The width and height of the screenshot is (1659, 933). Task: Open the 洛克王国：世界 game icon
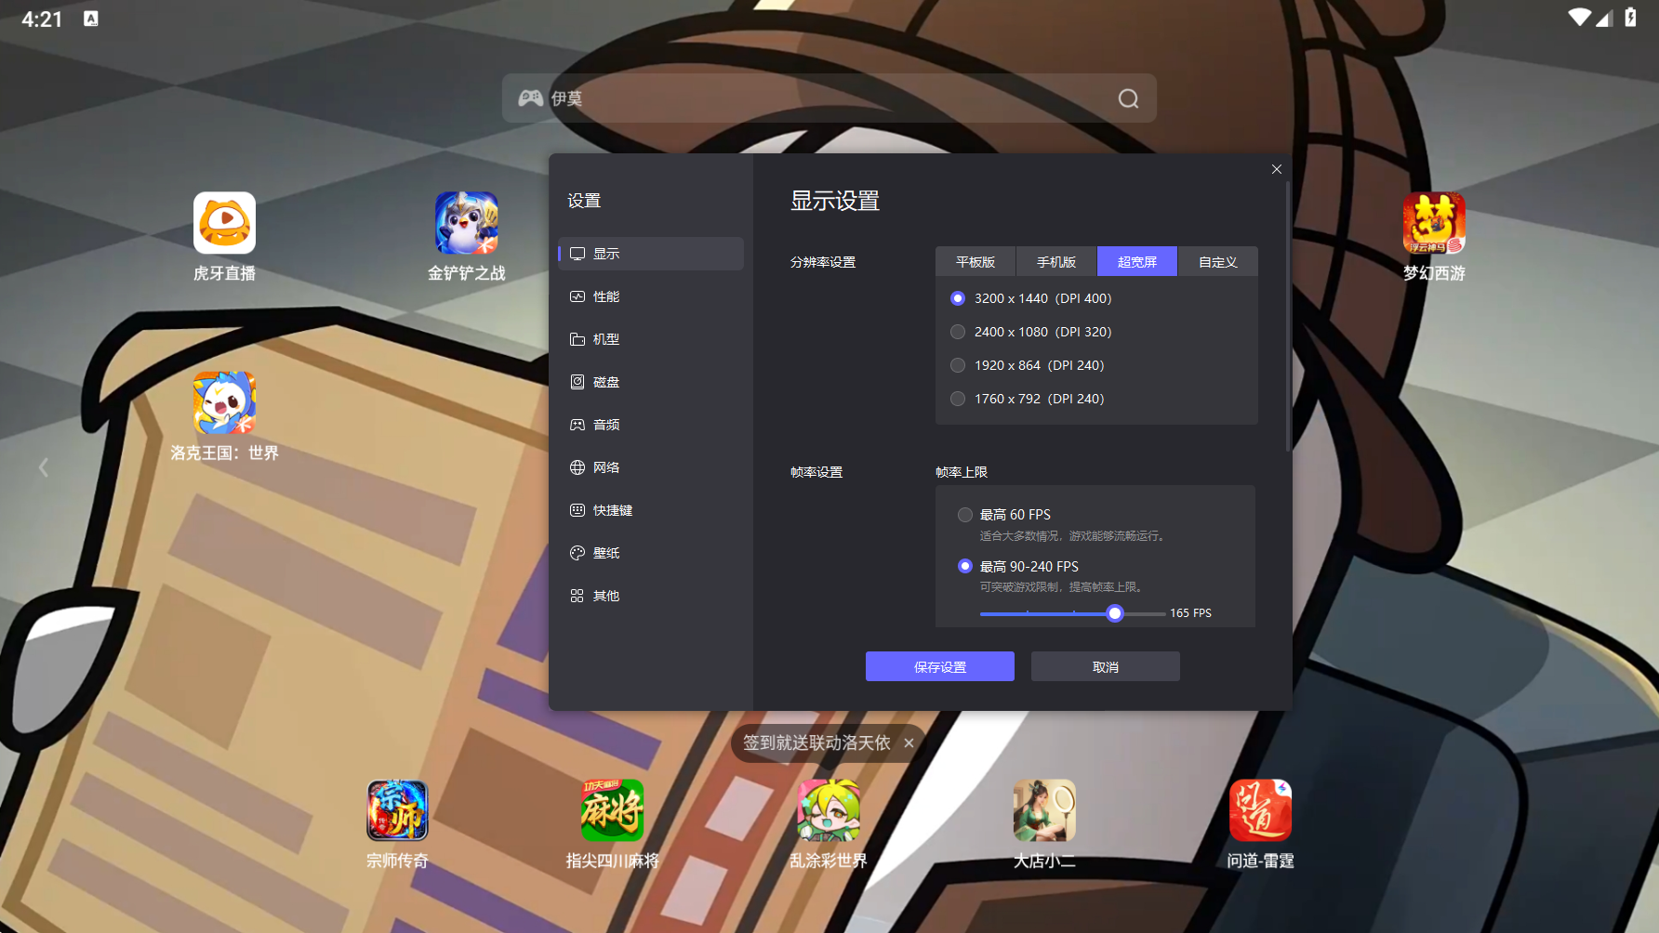pyautogui.click(x=224, y=402)
